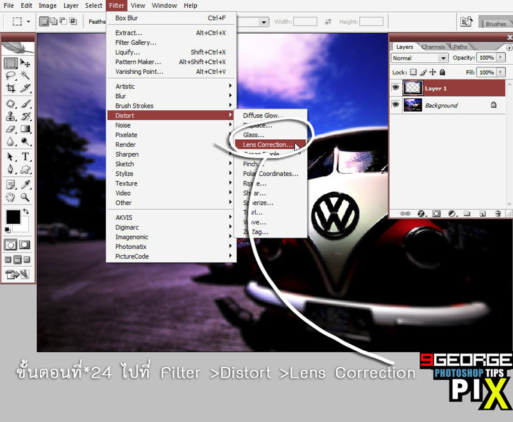Select the Gradient tool
Screen dimensions: 513x422
pos(25,129)
